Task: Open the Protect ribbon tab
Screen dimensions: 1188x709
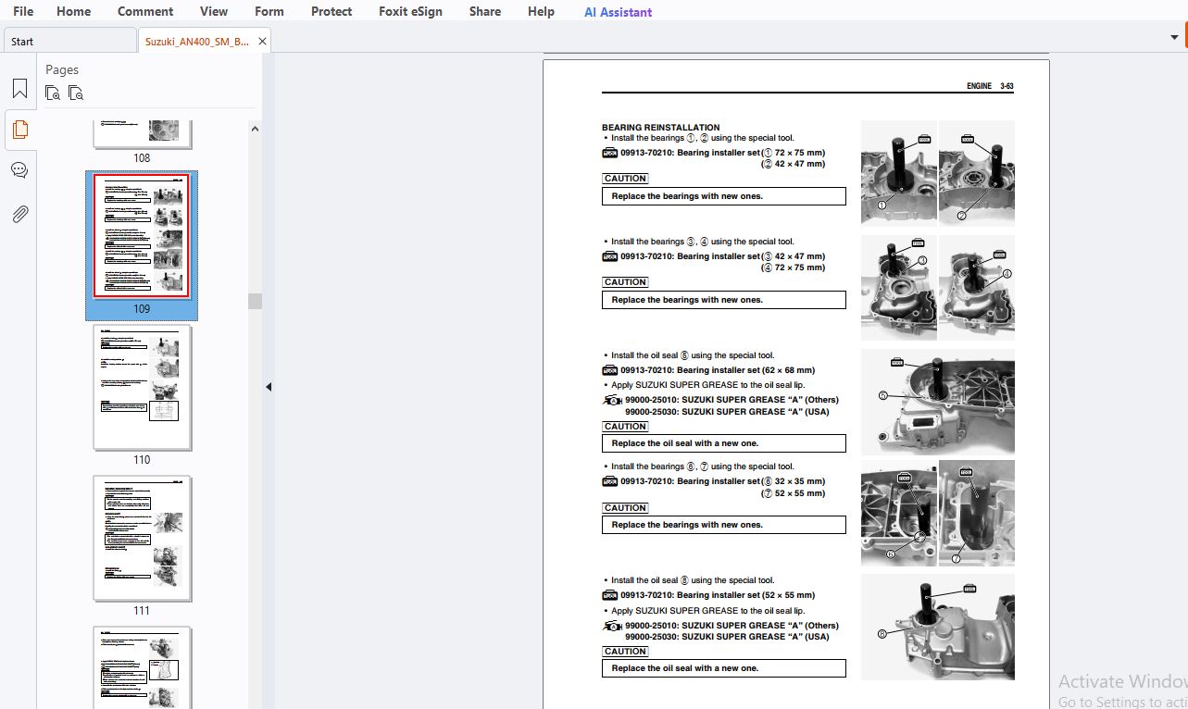Action: point(331,11)
